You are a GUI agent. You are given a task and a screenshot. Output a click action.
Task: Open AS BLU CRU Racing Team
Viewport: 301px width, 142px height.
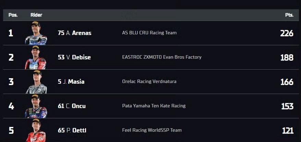click(x=149, y=33)
